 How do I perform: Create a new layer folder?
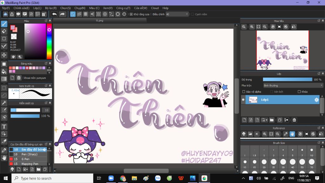[272, 120]
